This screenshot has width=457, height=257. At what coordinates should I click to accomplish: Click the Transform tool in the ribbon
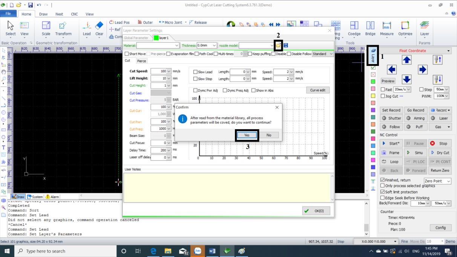click(x=63, y=29)
